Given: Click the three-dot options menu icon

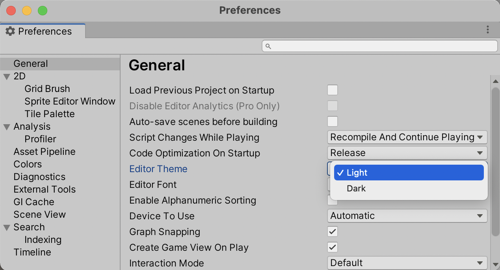Looking at the screenshot, I should coord(488,29).
